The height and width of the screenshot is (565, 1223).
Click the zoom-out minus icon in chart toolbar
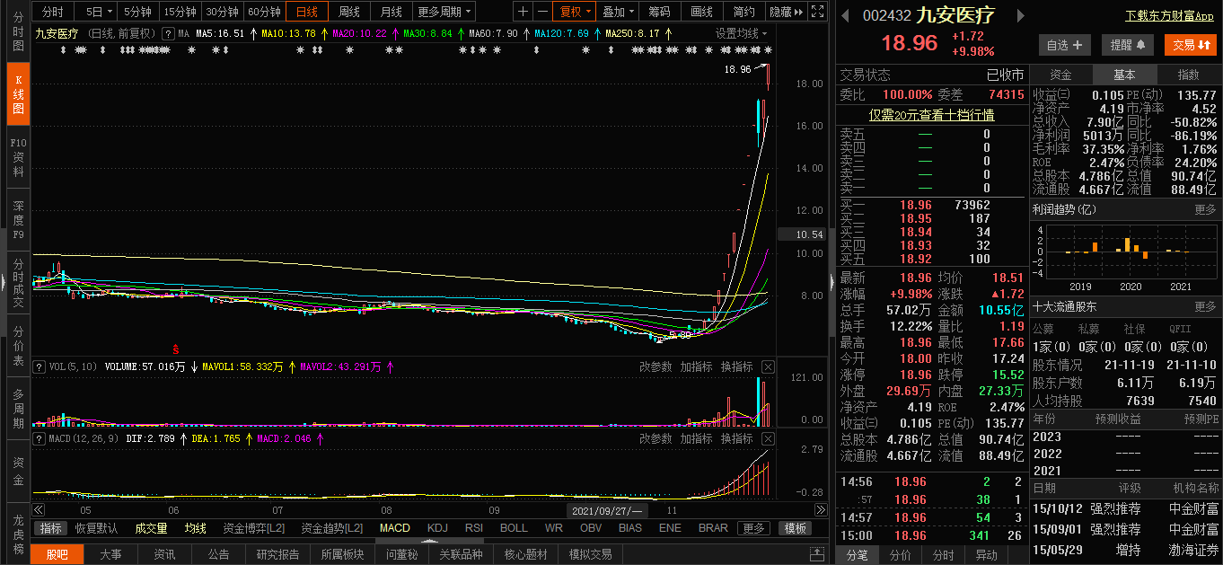541,12
